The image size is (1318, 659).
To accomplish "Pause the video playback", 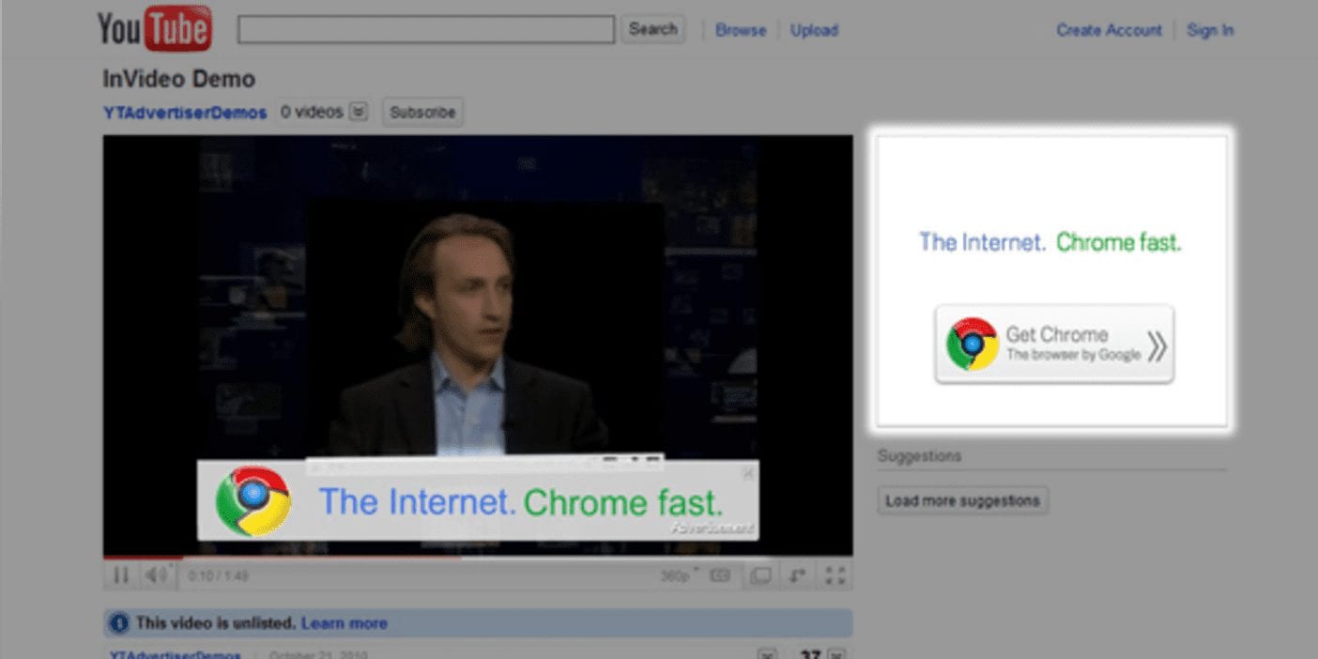I will tap(121, 575).
